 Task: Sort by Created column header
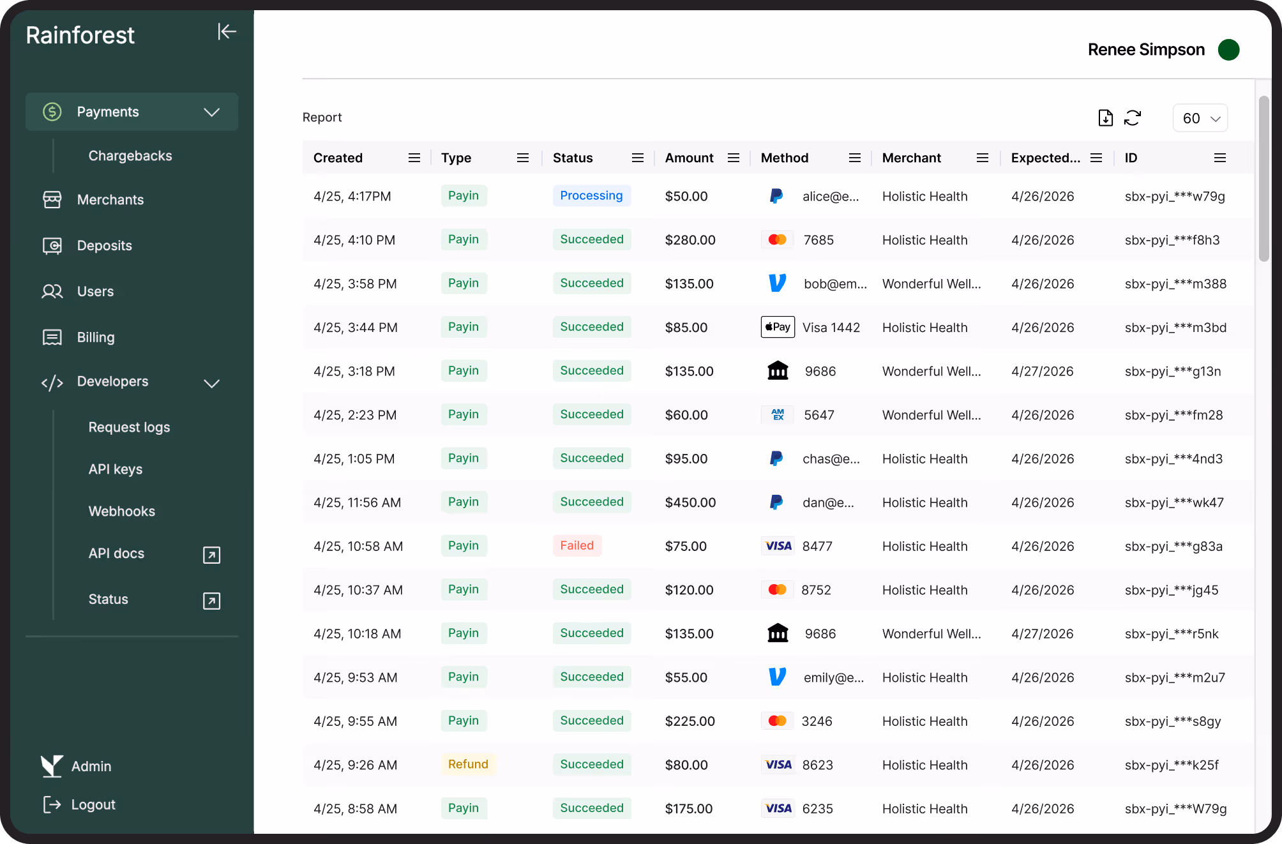click(338, 158)
